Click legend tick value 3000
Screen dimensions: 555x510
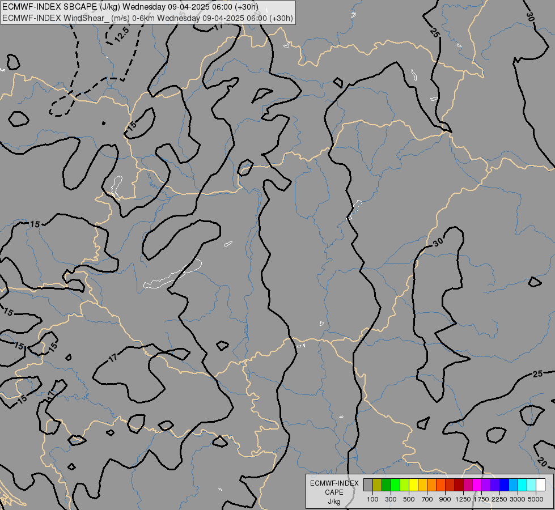[518, 499]
